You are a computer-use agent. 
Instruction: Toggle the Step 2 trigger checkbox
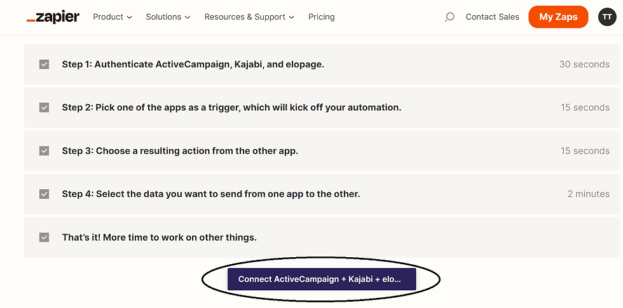coord(44,107)
